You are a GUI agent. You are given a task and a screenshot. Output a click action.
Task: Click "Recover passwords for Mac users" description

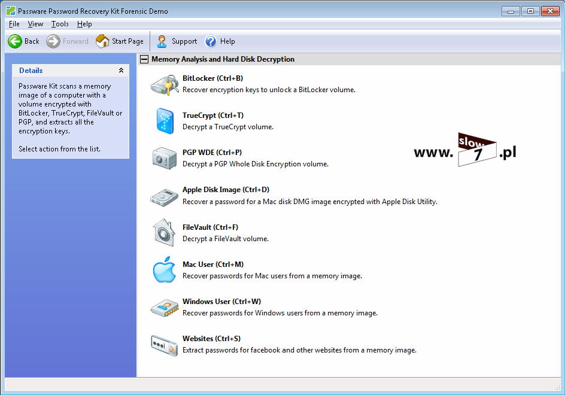pyautogui.click(x=272, y=276)
